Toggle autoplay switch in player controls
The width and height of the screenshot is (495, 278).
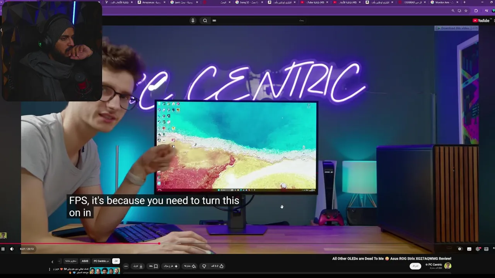coord(459,249)
